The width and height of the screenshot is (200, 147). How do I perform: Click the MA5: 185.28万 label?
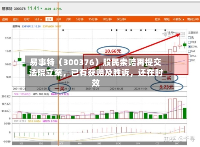(41, 94)
